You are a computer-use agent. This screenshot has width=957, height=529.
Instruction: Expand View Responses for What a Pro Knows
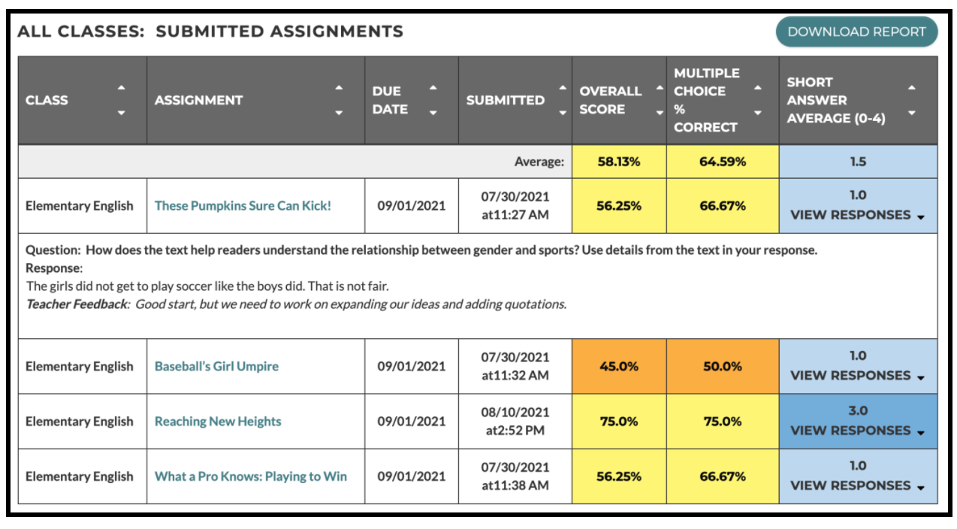click(x=857, y=485)
